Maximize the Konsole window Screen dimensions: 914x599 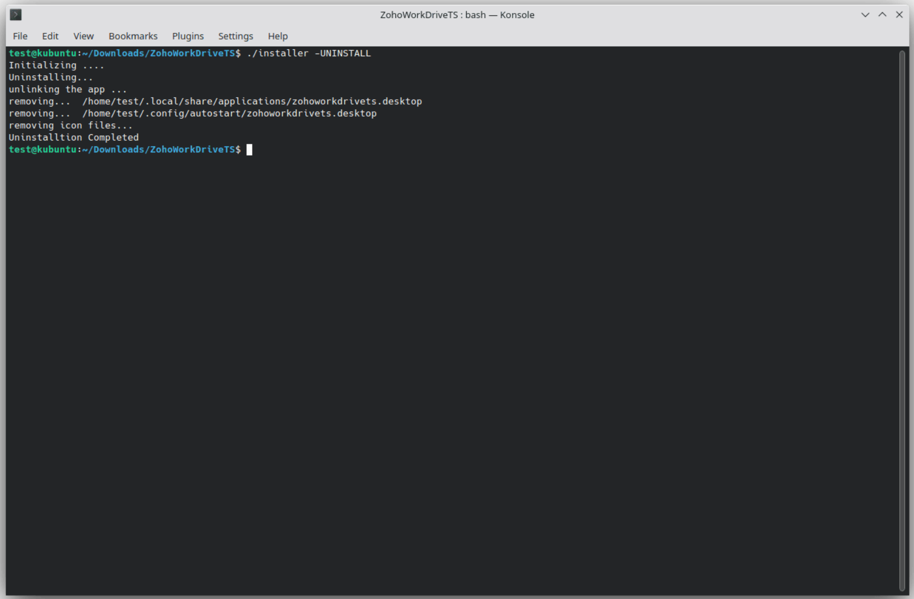click(x=882, y=15)
